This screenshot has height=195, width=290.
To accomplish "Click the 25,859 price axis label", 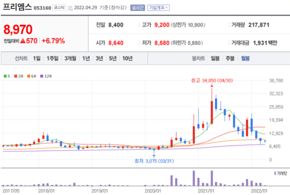I will 276,107.
